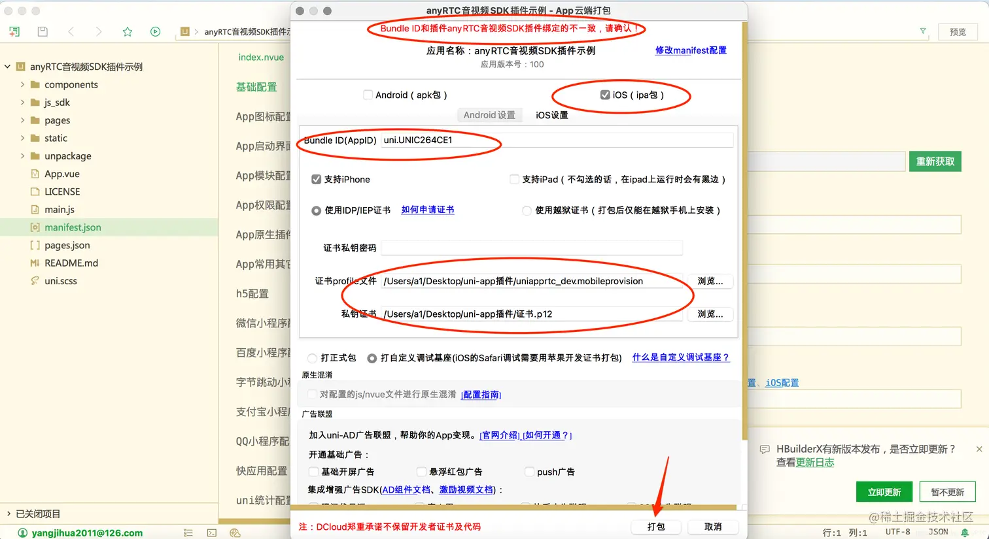
Task: Uncheck the iOS (ipa包) checkbox
Action: coord(605,95)
